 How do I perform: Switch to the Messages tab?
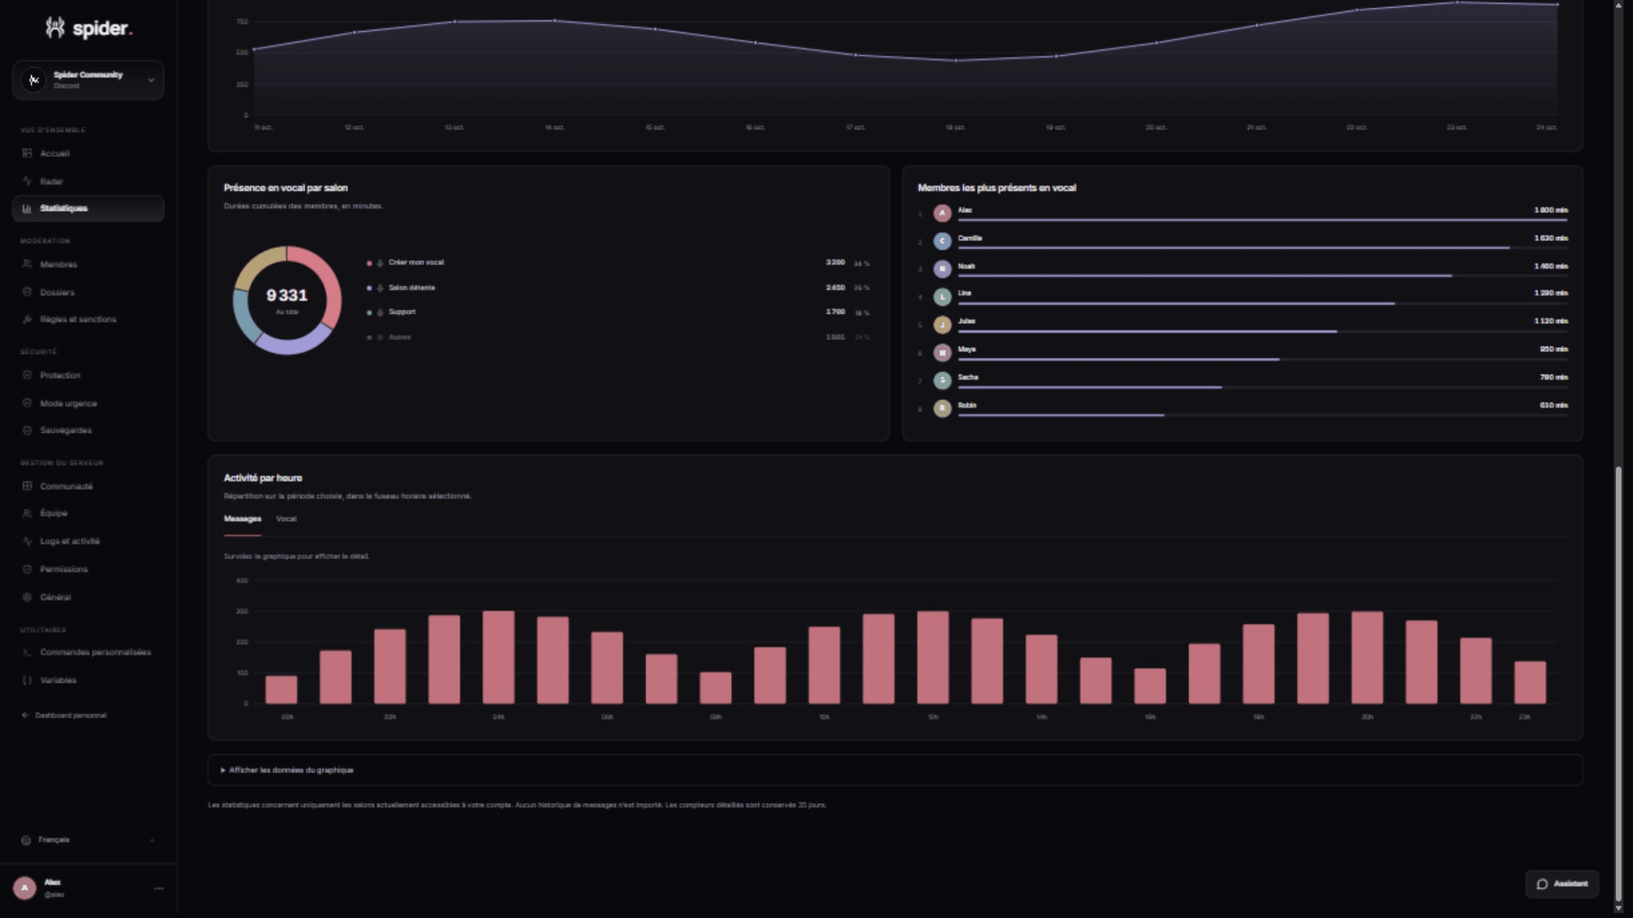click(242, 519)
